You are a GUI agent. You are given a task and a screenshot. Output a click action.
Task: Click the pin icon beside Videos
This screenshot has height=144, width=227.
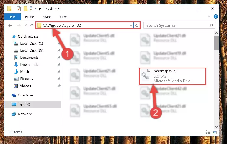pyautogui.click(x=59, y=86)
